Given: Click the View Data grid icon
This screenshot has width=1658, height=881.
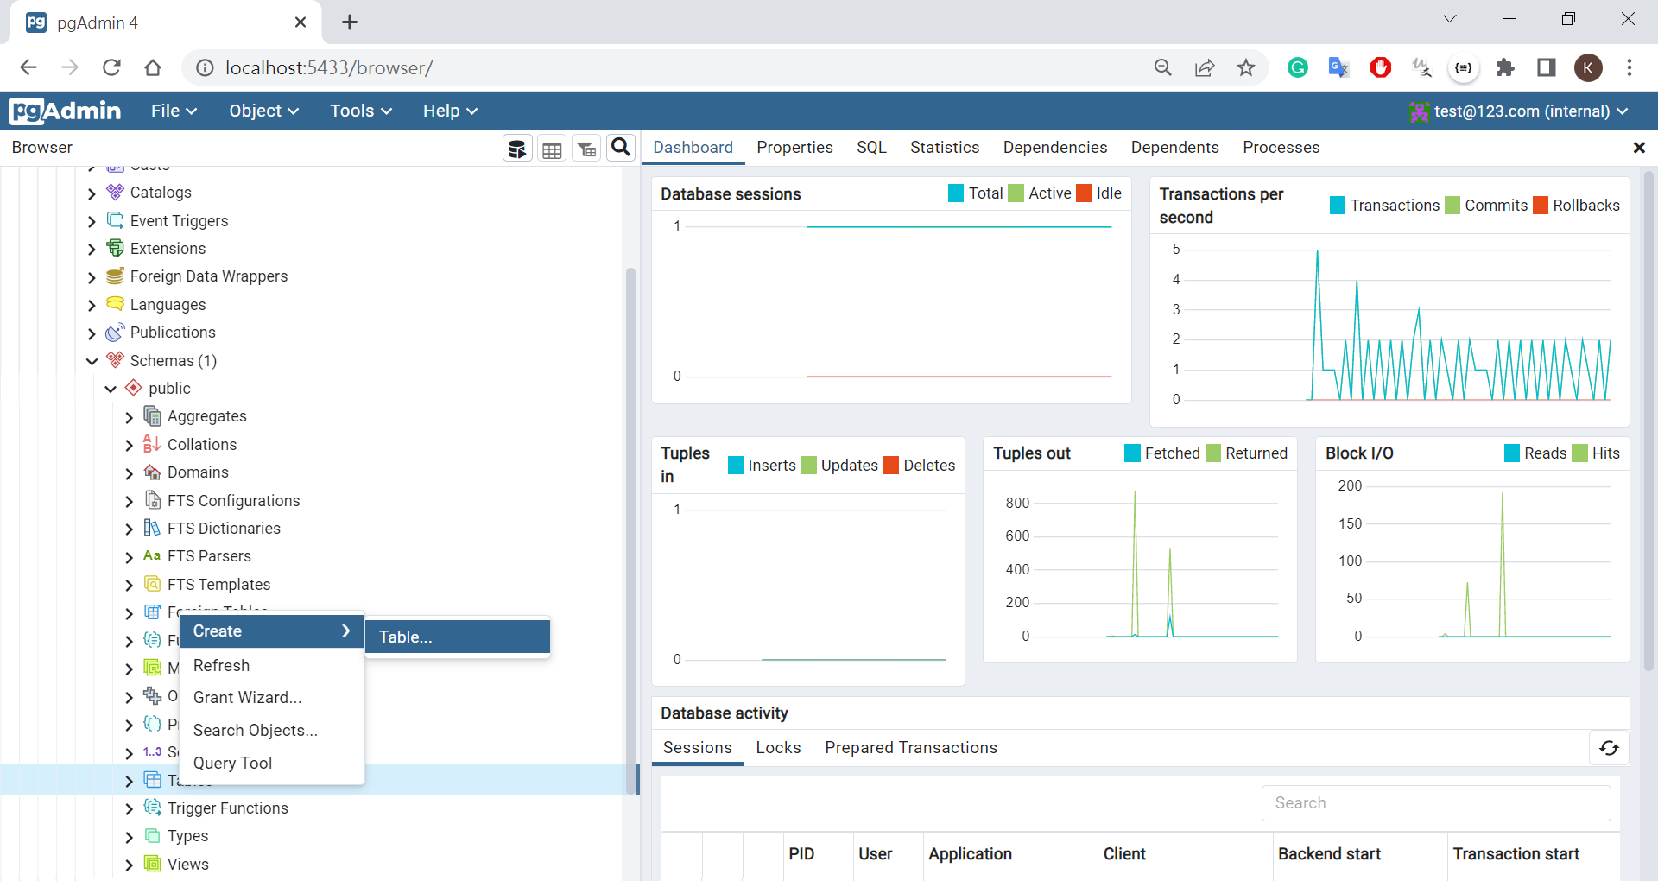Looking at the screenshot, I should [x=552, y=149].
